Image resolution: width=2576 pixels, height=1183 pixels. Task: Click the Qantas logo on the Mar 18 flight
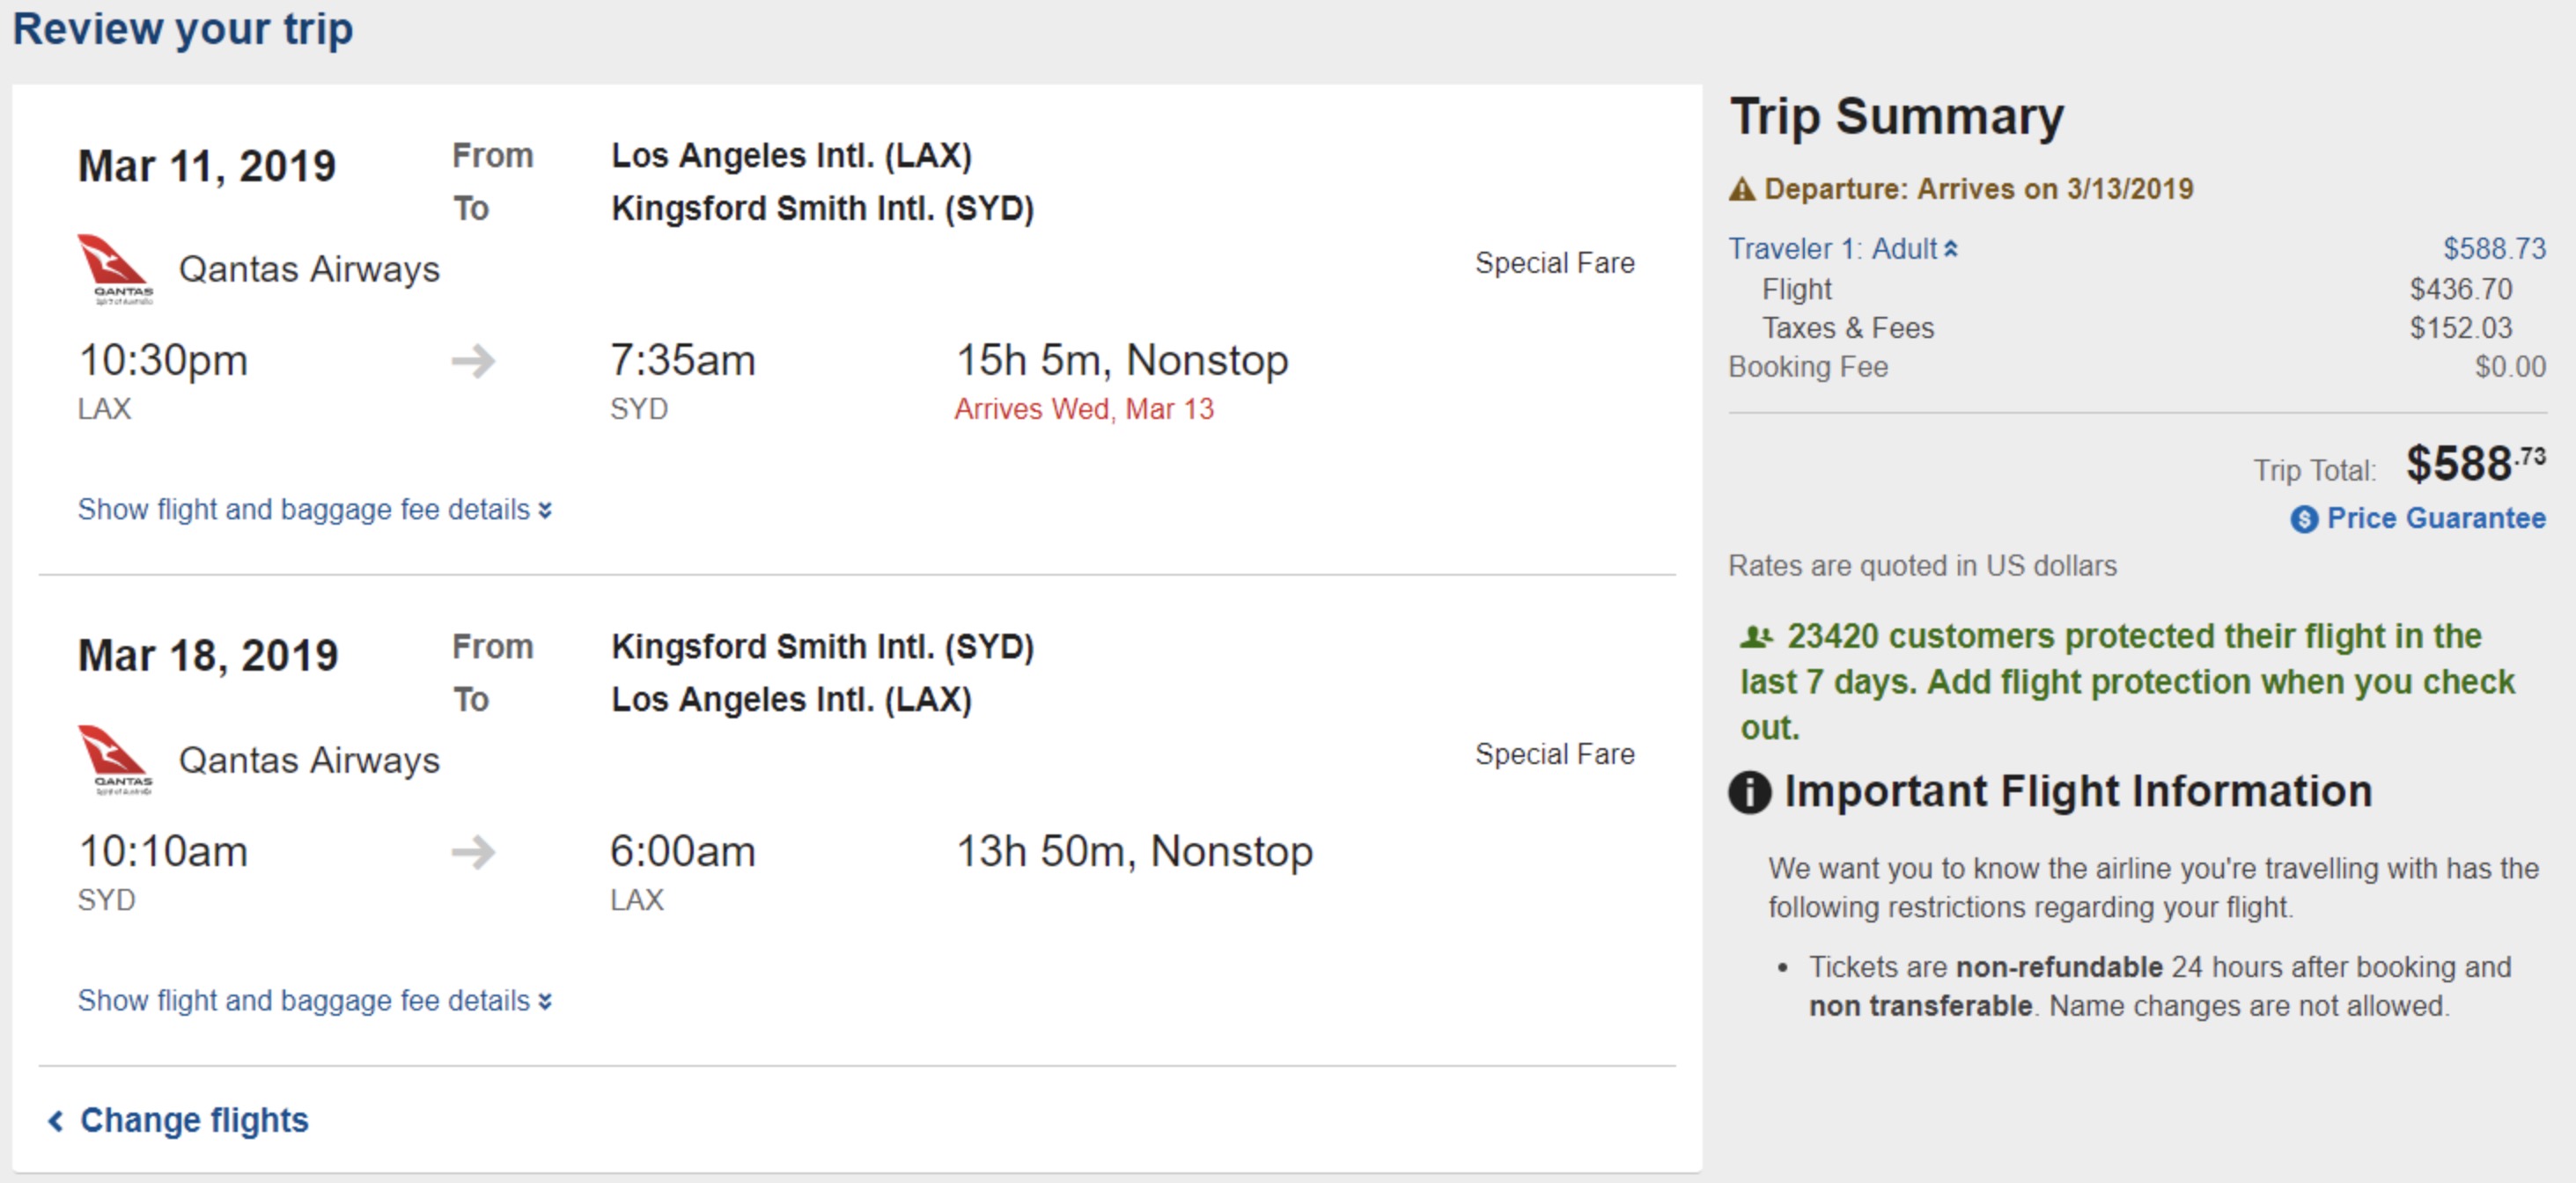115,759
